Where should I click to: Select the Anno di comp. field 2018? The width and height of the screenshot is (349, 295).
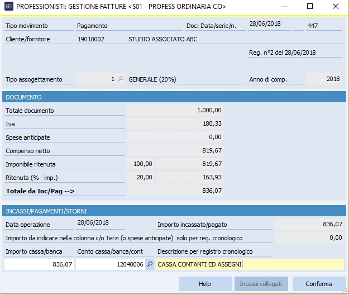pos(324,79)
